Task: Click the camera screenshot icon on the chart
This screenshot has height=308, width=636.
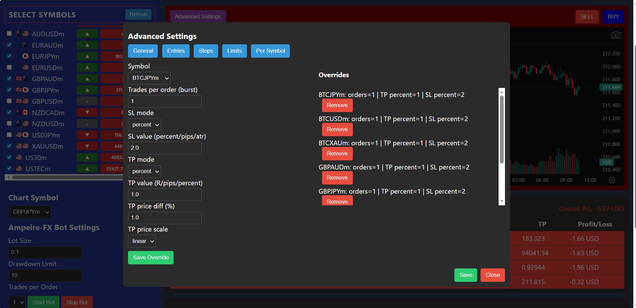Action: coord(616,35)
